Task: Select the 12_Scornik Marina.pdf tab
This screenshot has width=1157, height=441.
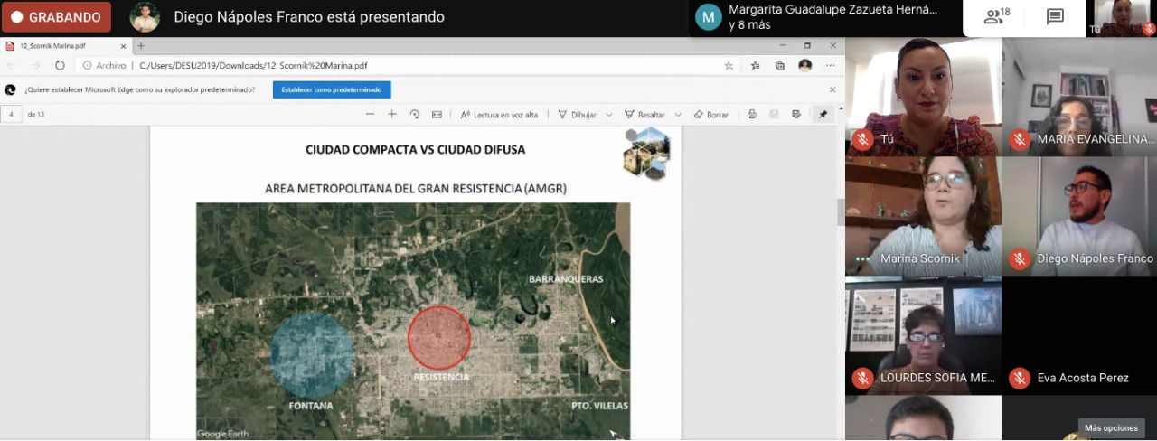Action: coord(63,46)
